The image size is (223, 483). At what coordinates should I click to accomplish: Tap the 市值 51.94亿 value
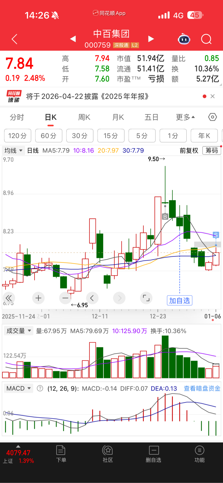click(x=151, y=58)
